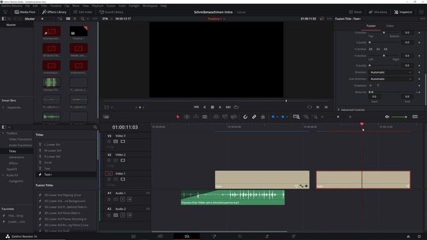Image resolution: width=427 pixels, height=240 pixels.
Task: Toggle loop playback button
Action: [x=236, y=107]
